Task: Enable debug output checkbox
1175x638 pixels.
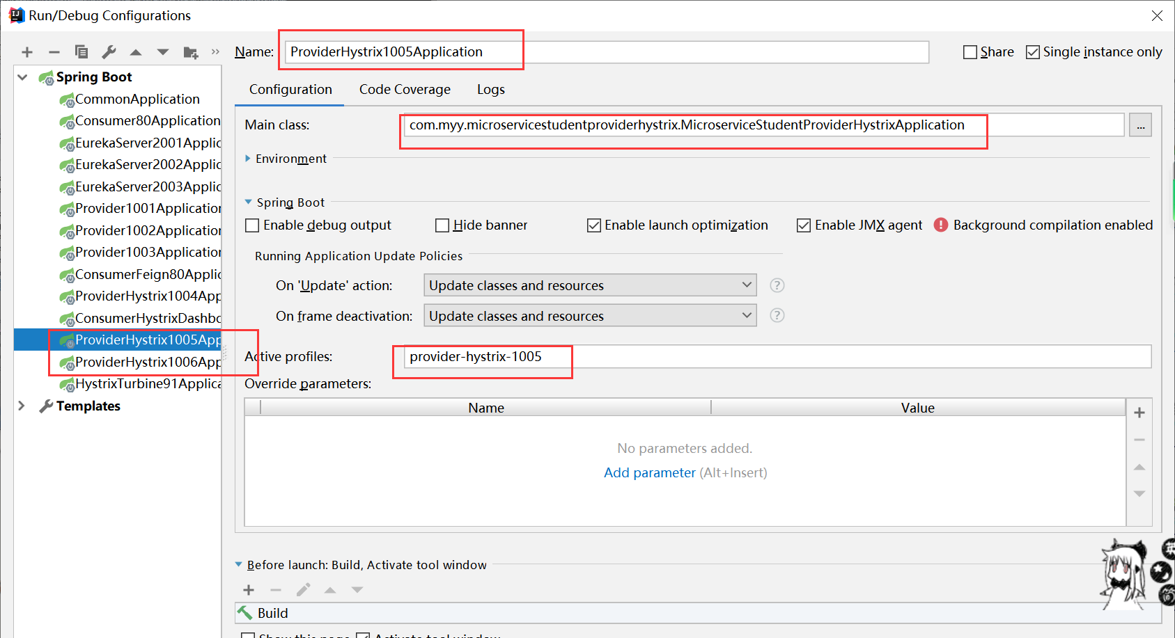Action: point(253,225)
